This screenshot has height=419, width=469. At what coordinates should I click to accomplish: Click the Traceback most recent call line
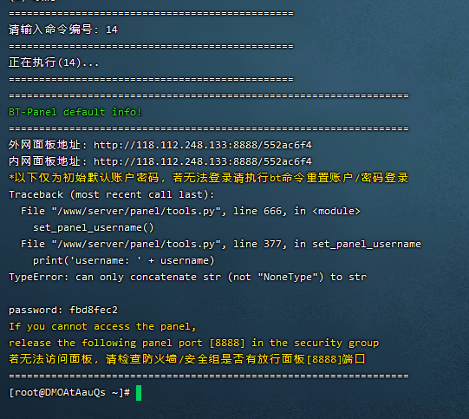tap(112, 194)
